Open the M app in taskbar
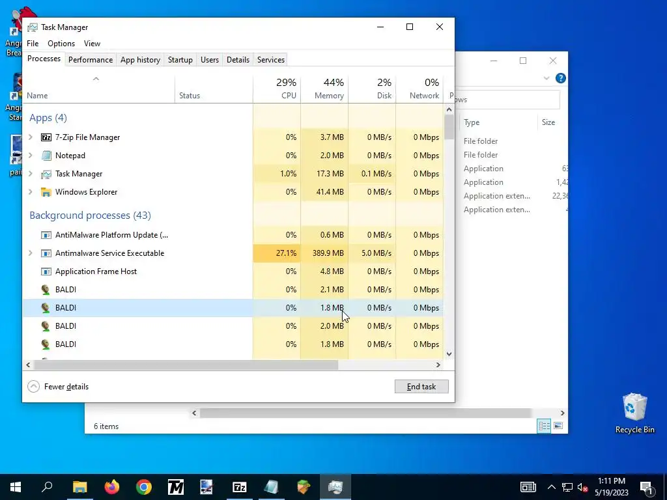The image size is (667, 500). (x=176, y=487)
